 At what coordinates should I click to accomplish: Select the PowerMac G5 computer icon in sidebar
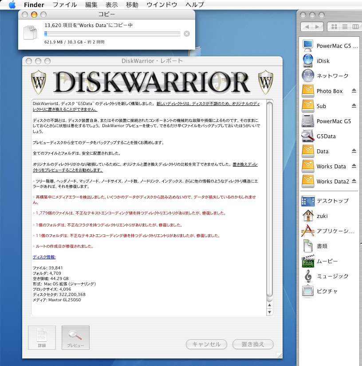click(308, 46)
